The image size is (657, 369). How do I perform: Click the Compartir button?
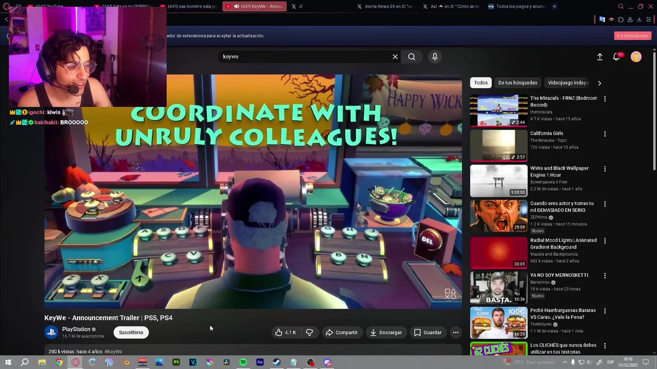pyautogui.click(x=341, y=333)
